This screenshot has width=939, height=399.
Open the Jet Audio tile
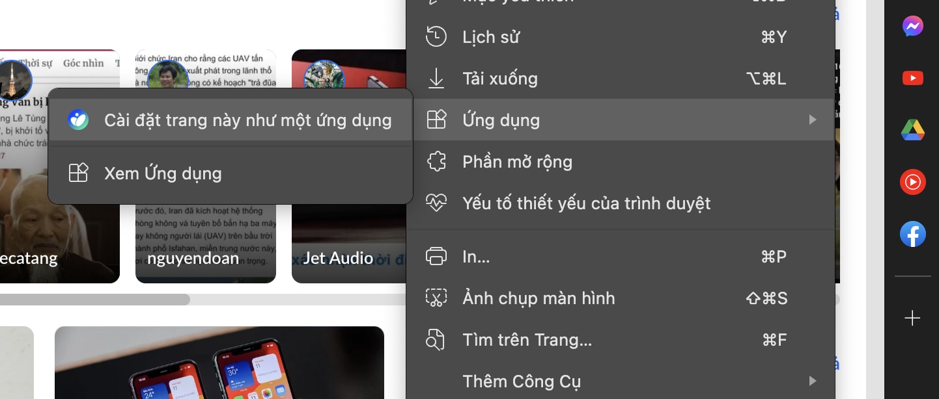[338, 257]
